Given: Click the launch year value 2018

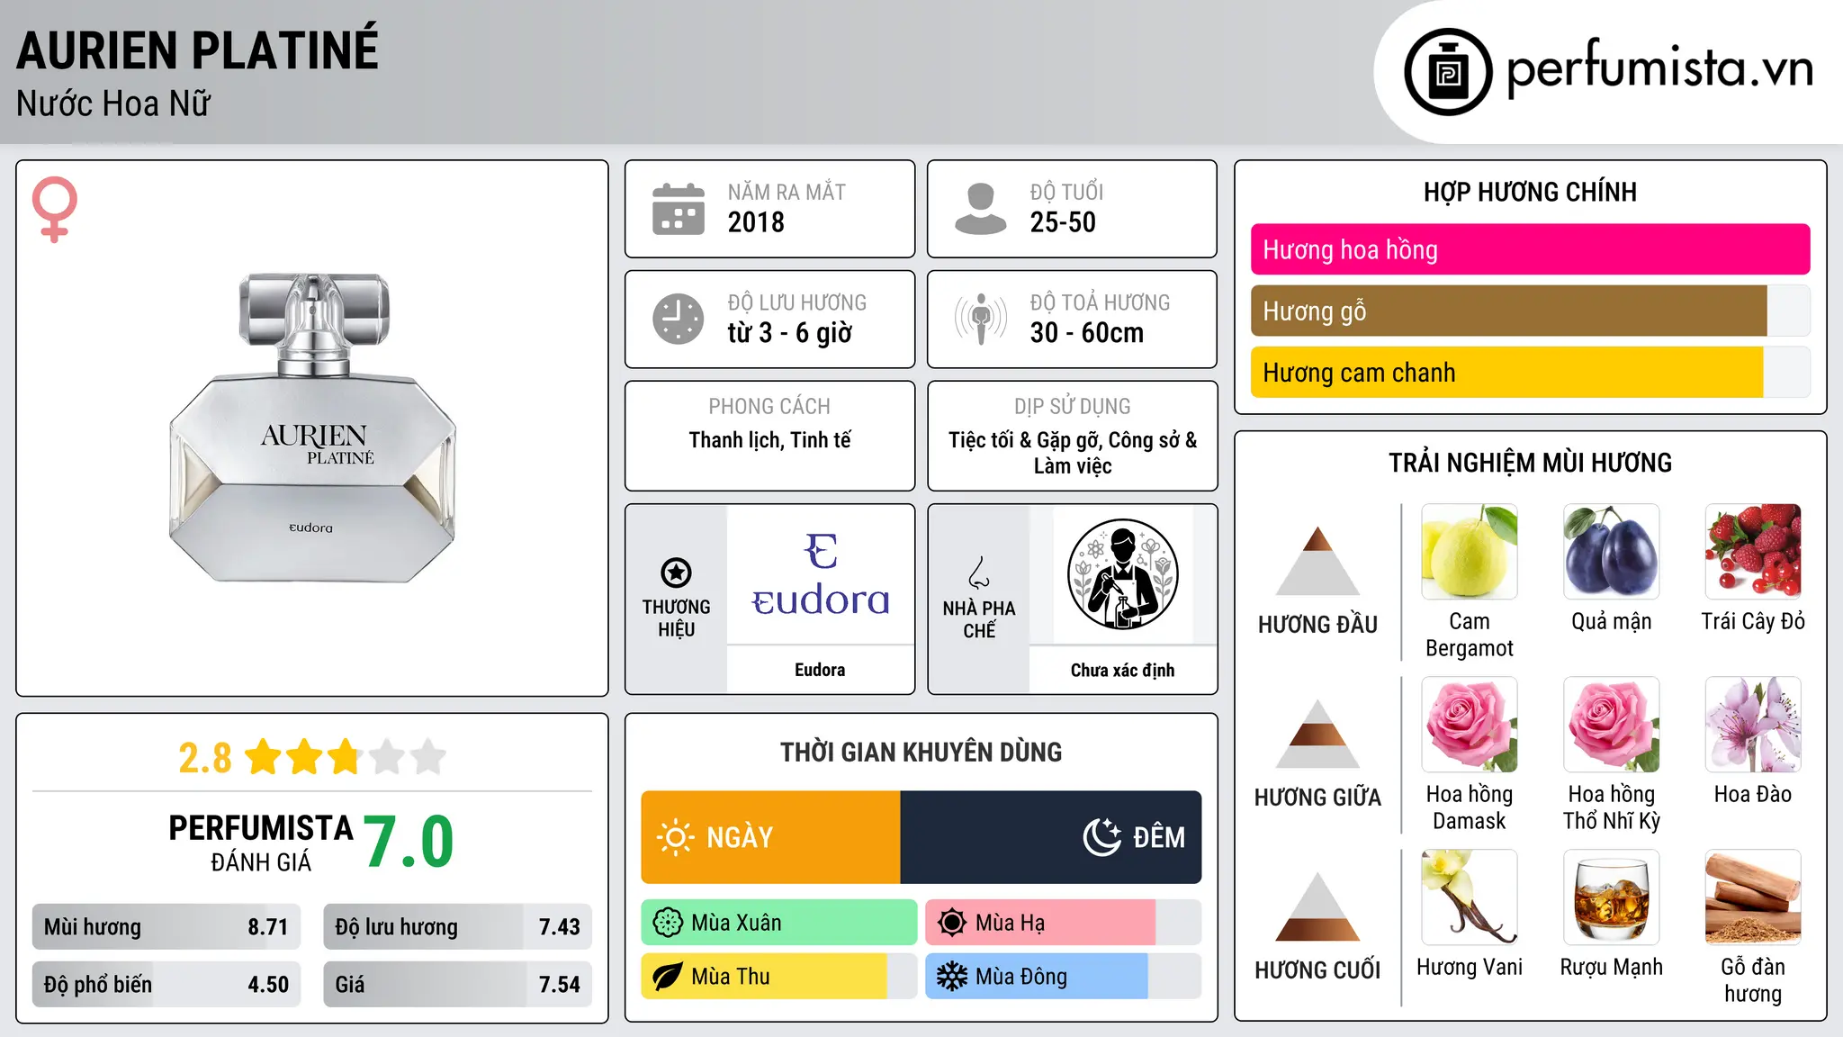Looking at the screenshot, I should [x=756, y=222].
